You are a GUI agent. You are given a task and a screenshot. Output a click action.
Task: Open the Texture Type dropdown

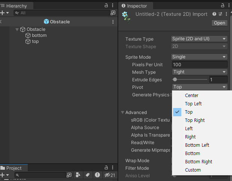click(x=199, y=39)
